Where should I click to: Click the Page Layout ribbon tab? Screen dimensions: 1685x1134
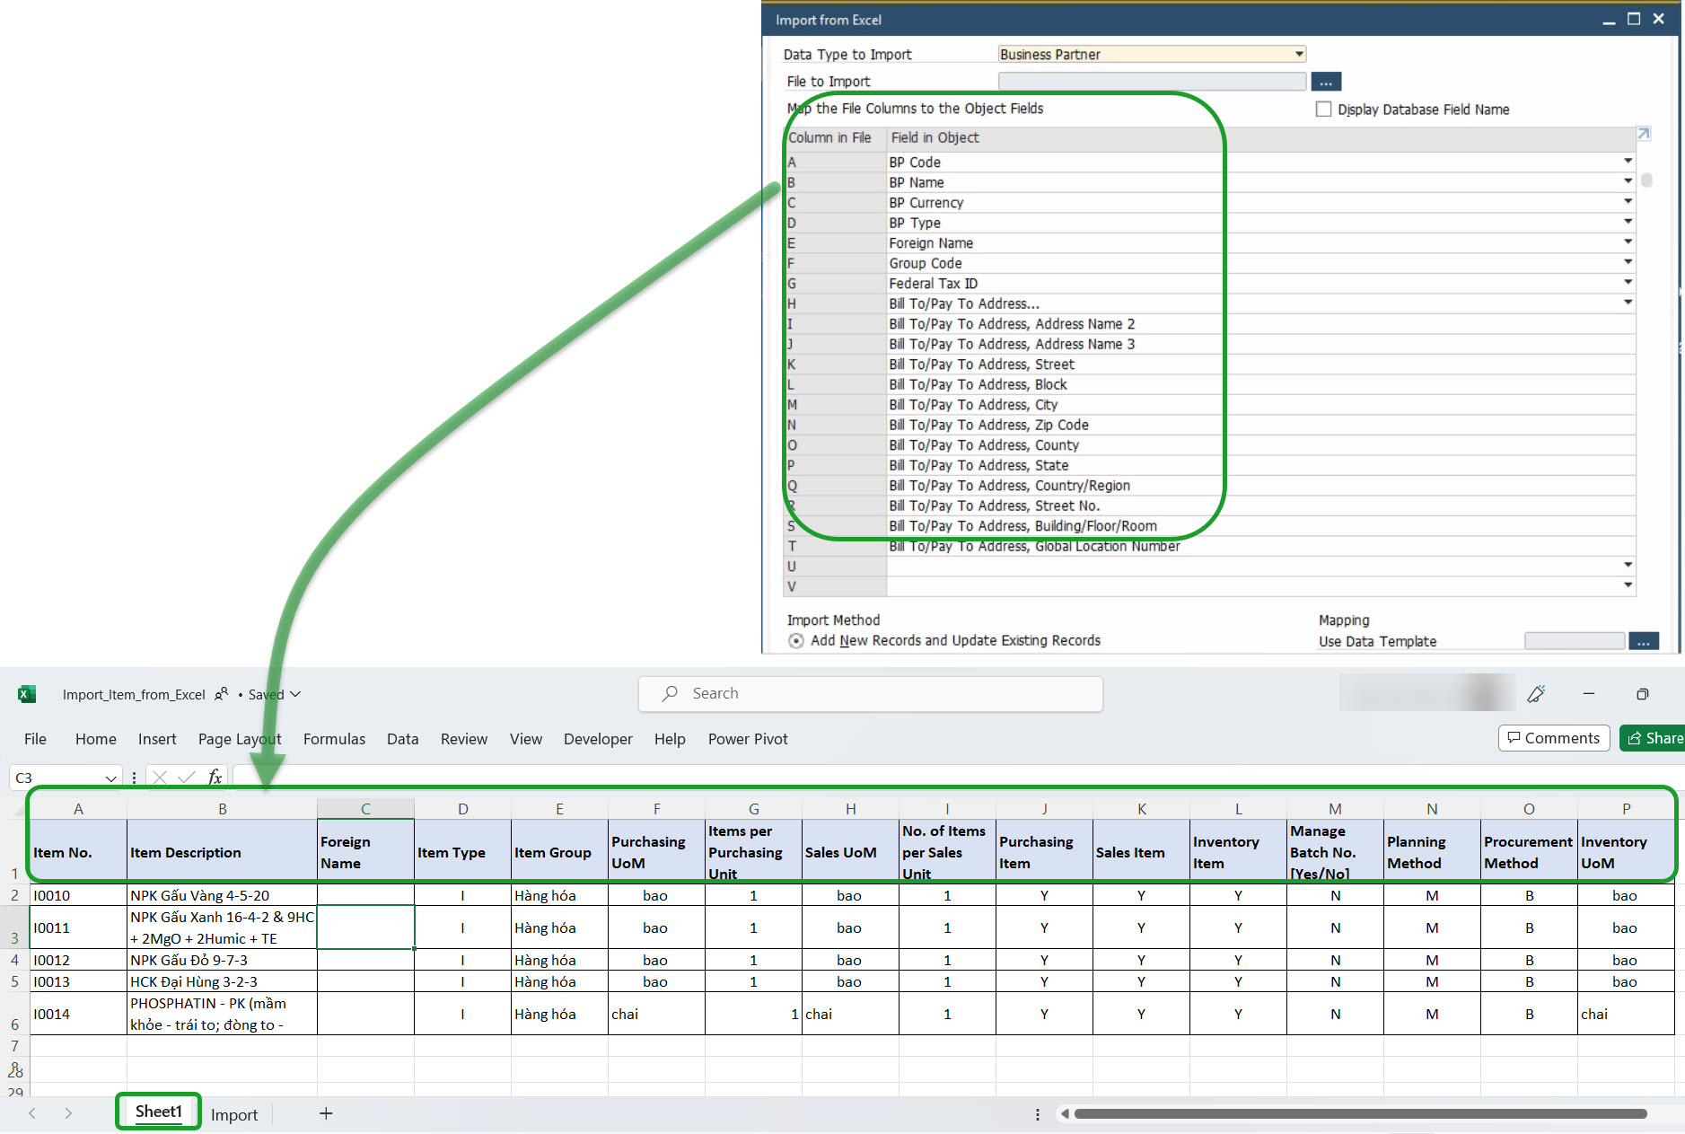click(240, 739)
